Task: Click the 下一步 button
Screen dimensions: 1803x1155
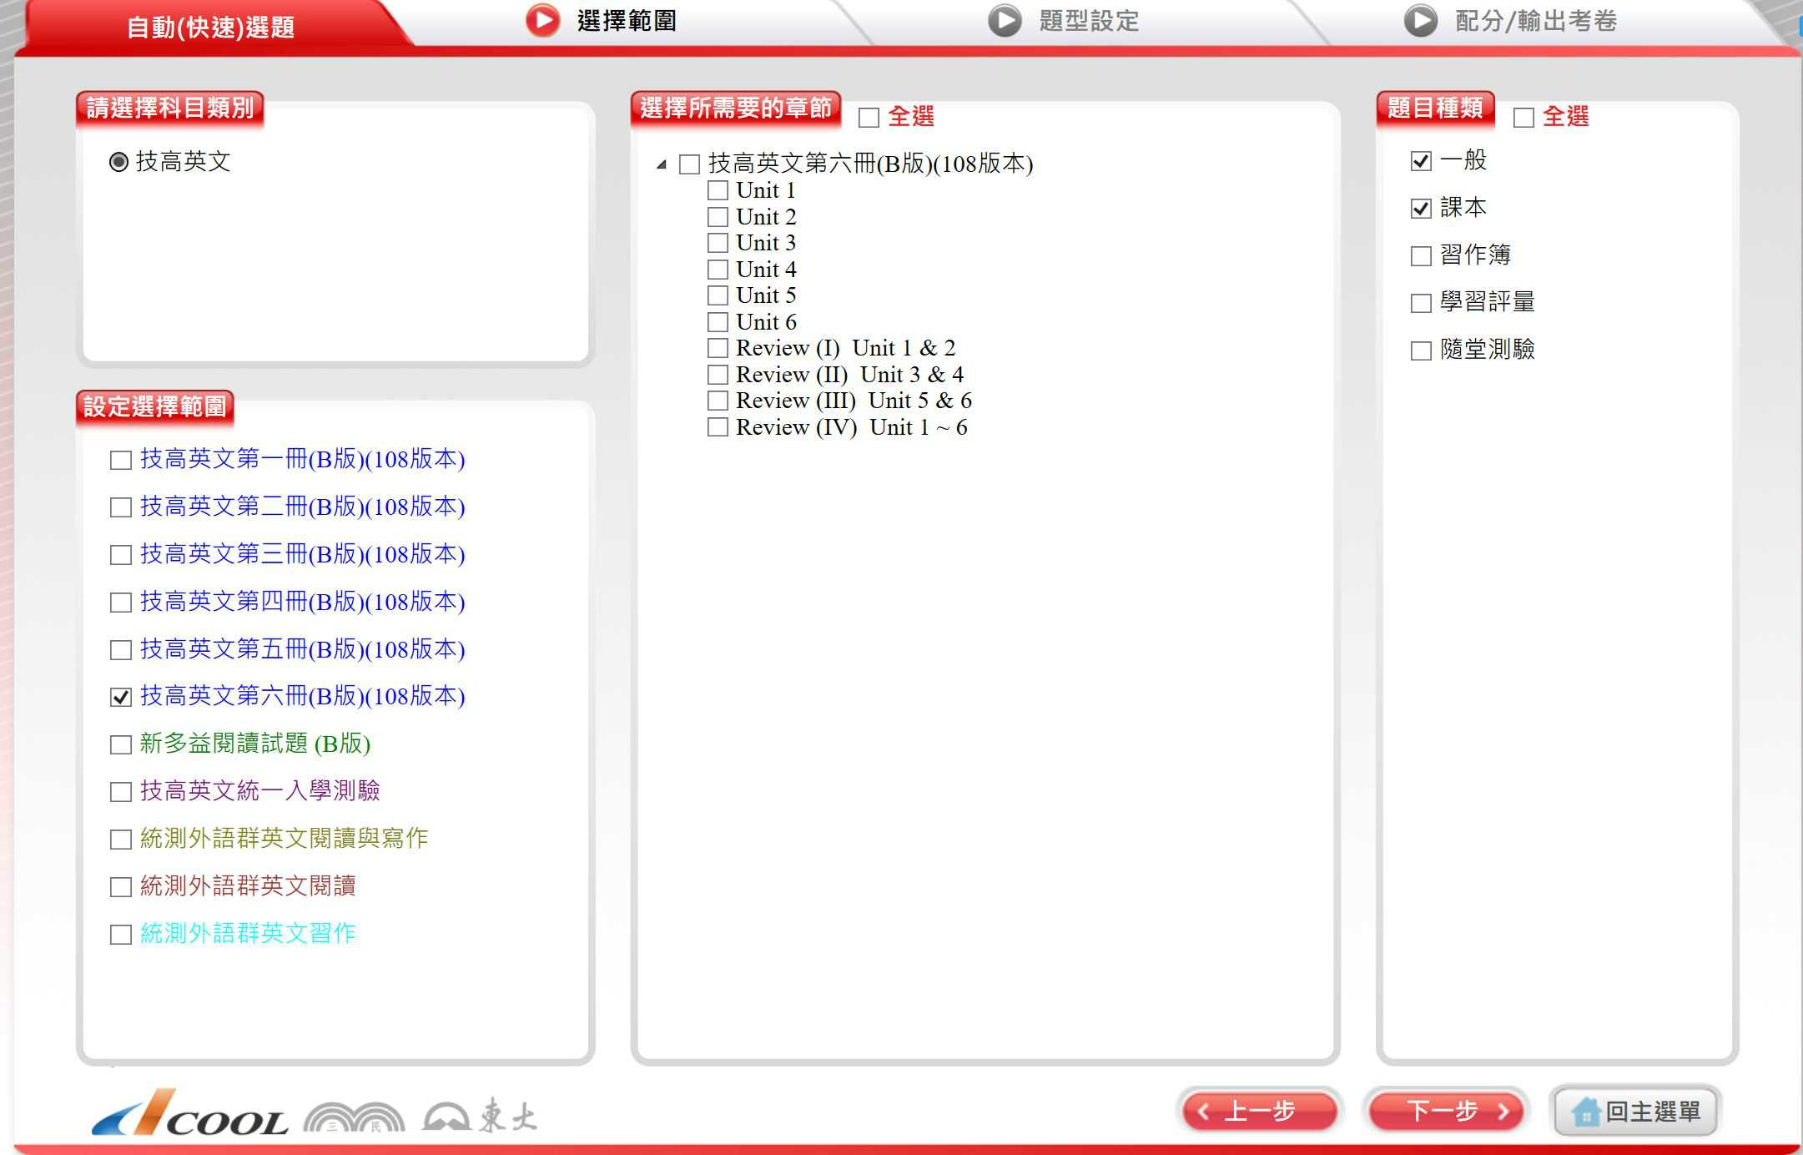Action: coord(1446,1112)
